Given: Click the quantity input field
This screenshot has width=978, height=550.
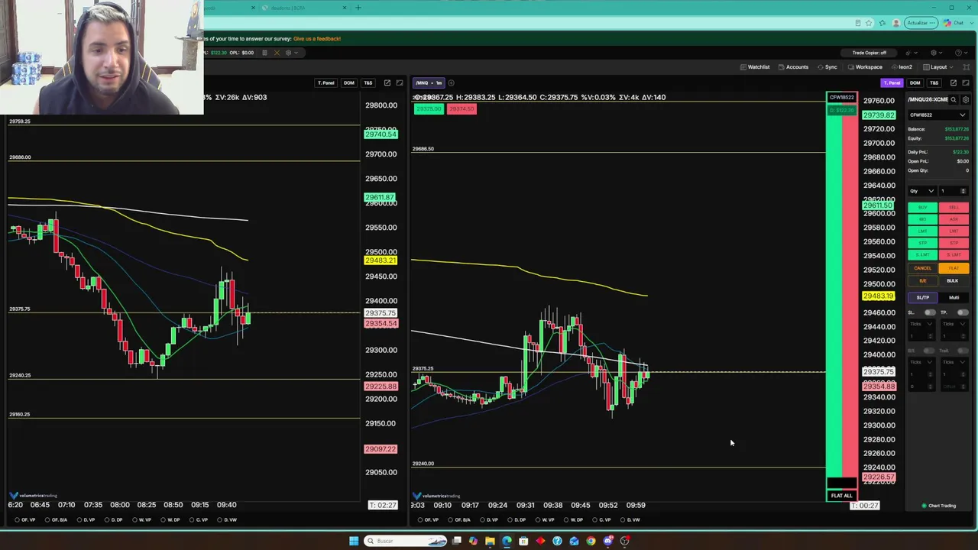Looking at the screenshot, I should 954,191.
